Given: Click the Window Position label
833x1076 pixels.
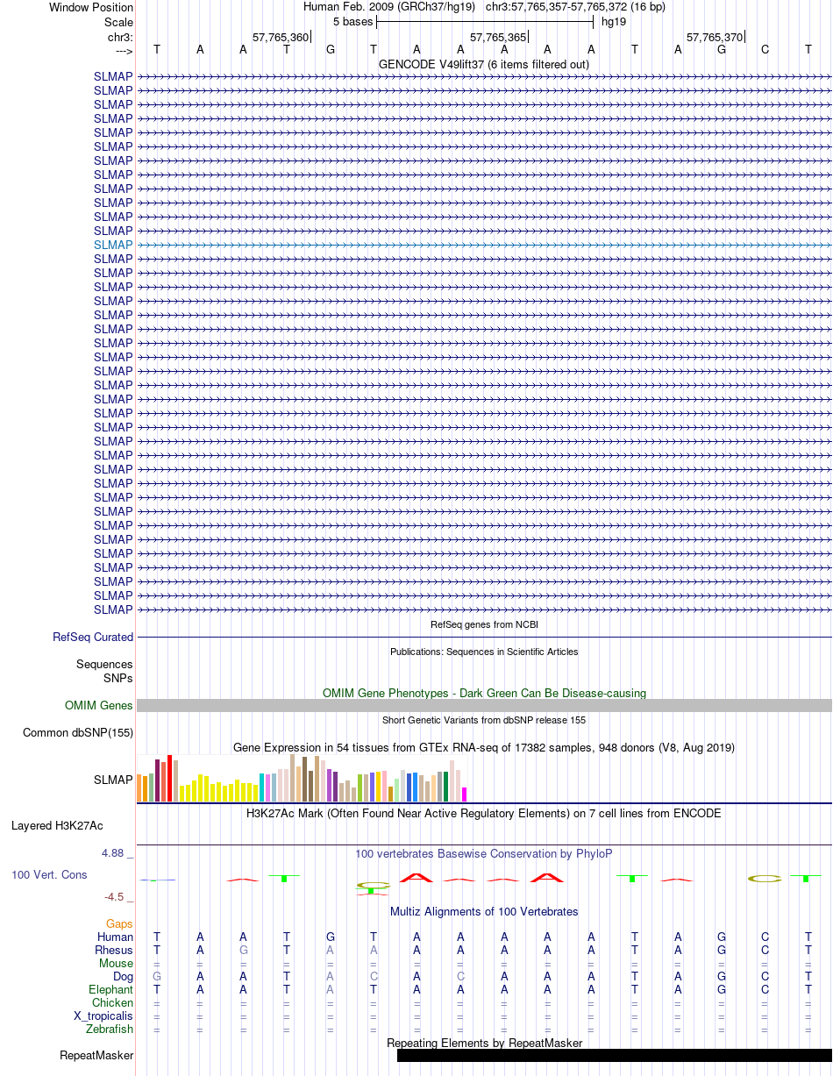Looking at the screenshot, I should coord(91,8).
